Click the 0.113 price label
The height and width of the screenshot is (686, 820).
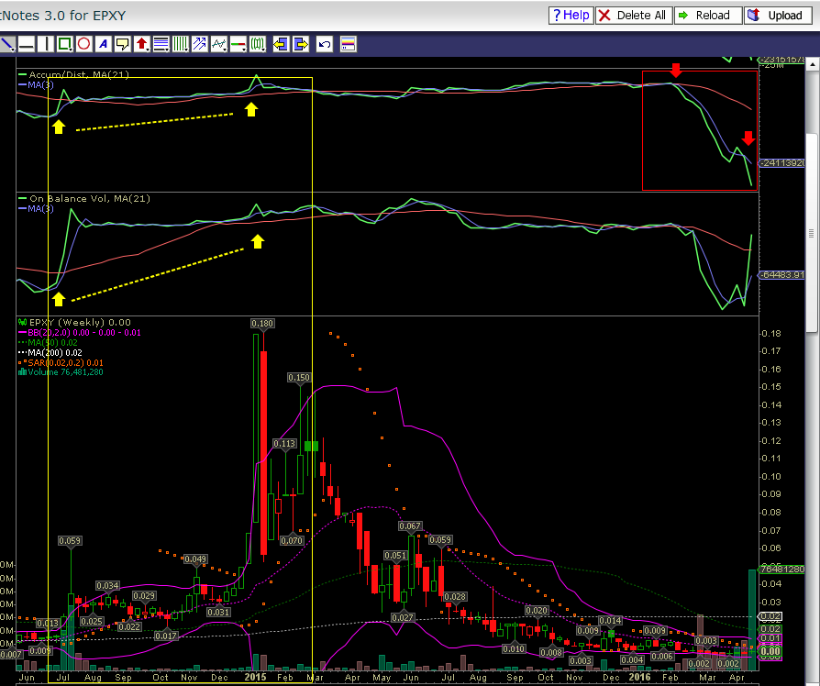click(x=284, y=444)
